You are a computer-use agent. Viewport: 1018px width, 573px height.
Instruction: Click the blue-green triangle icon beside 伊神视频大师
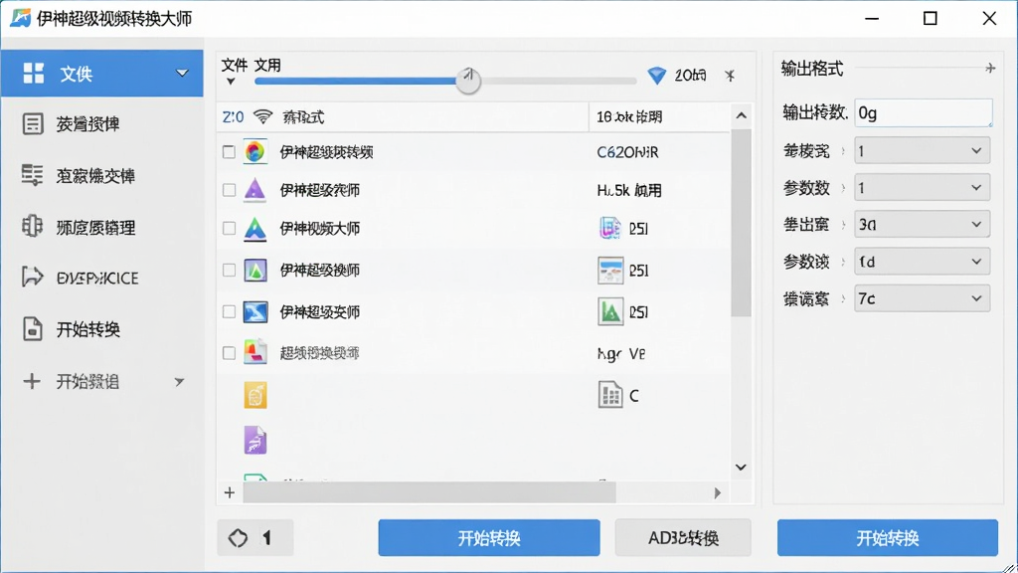click(255, 228)
